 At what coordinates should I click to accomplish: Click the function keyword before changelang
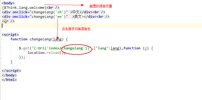(19, 39)
